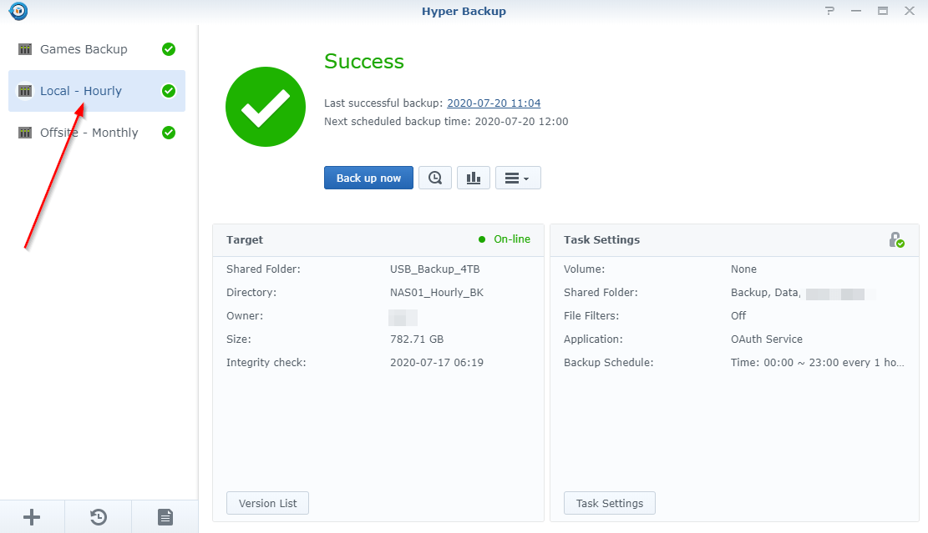Screen dimensions: 928x533
Task: Click the encryption lock icon in Task Settings
Action: (896, 239)
